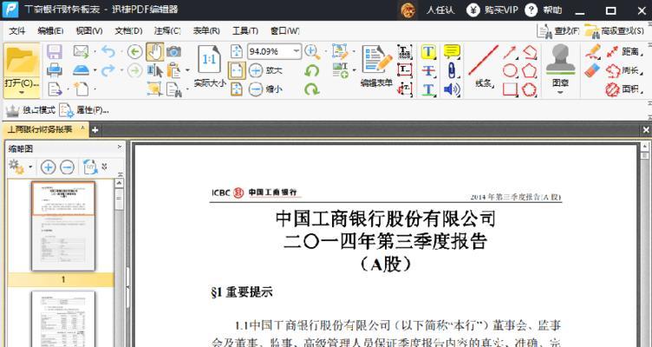Click the Send by email envelope icon

[x=81, y=51]
